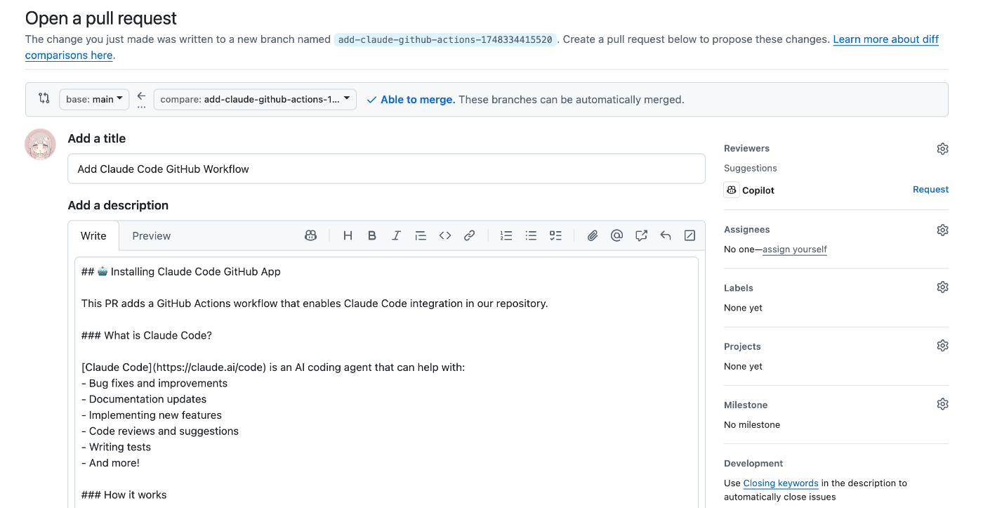Click the '- Writing tests' line in description
Image resolution: width=983 pixels, height=508 pixels.
[116, 447]
